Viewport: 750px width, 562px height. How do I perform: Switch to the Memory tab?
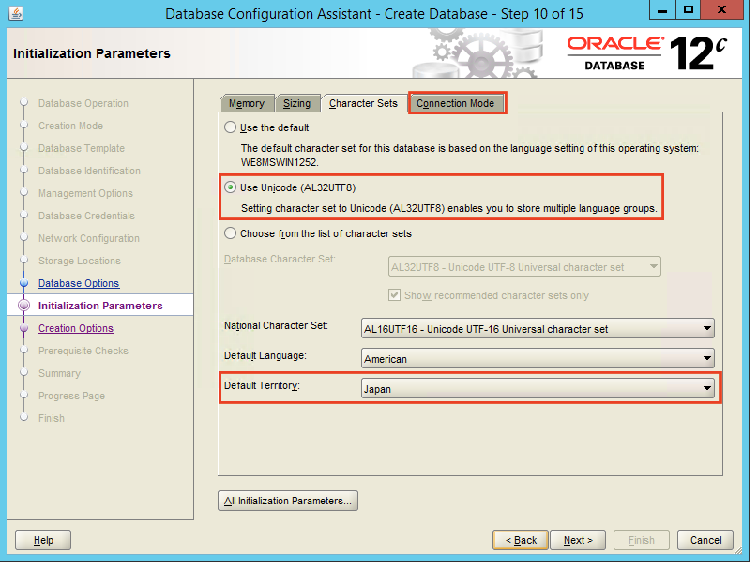pyautogui.click(x=247, y=103)
